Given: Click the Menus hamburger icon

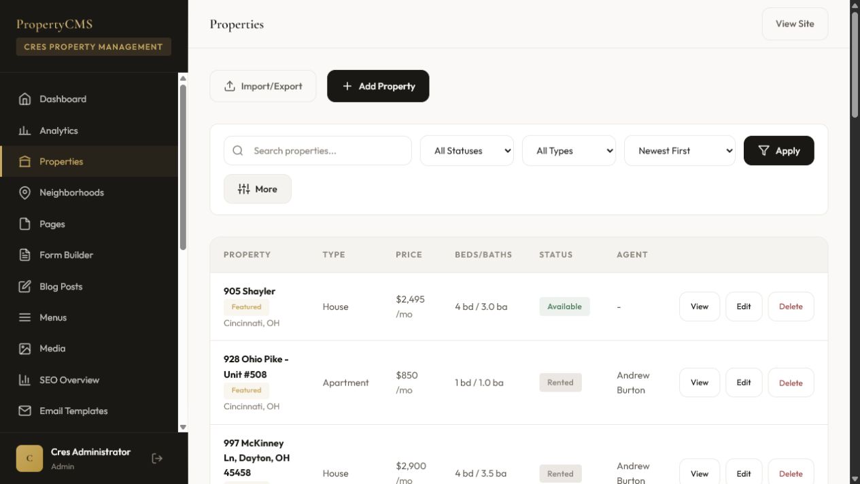Looking at the screenshot, I should tap(24, 317).
